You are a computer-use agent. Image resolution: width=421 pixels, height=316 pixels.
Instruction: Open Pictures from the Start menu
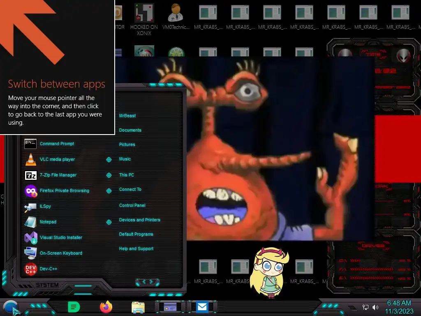click(127, 144)
